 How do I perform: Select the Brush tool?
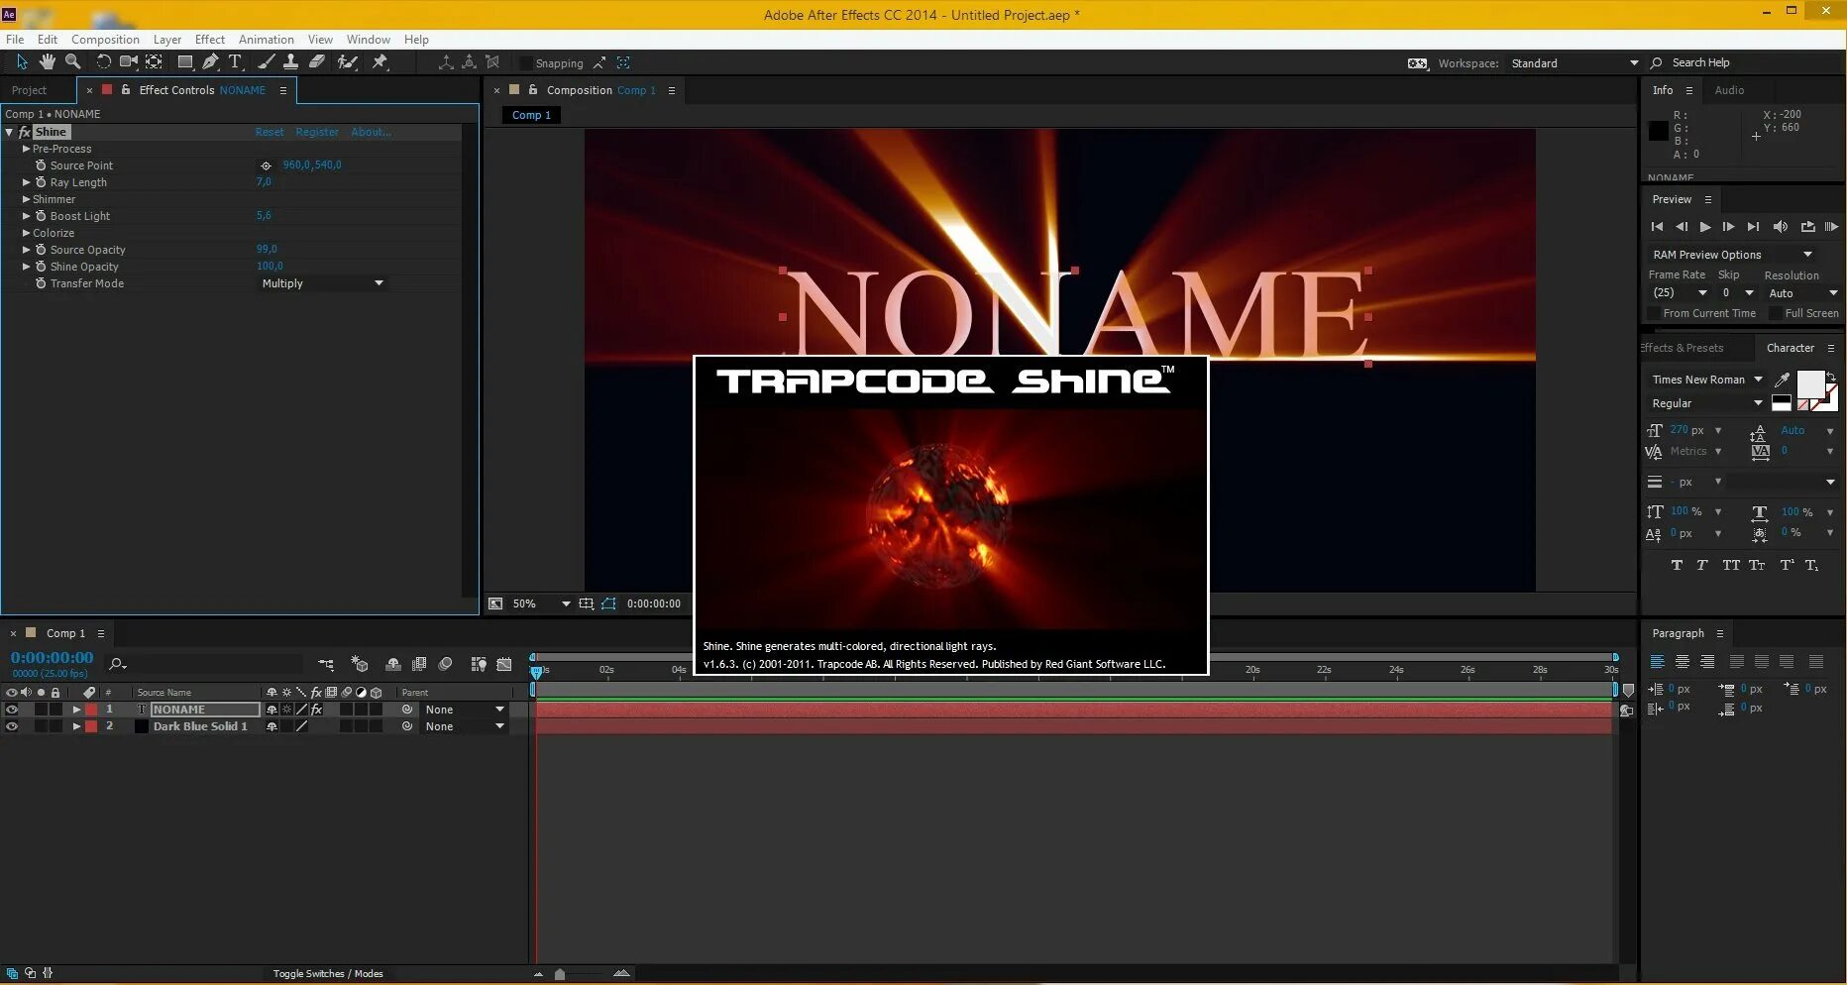[x=266, y=62]
